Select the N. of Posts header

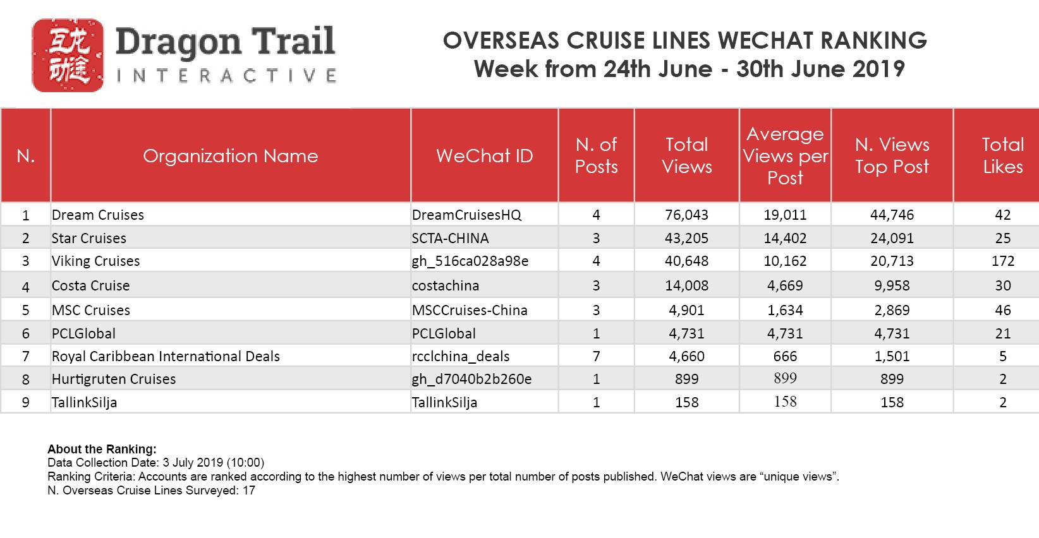[x=596, y=156]
